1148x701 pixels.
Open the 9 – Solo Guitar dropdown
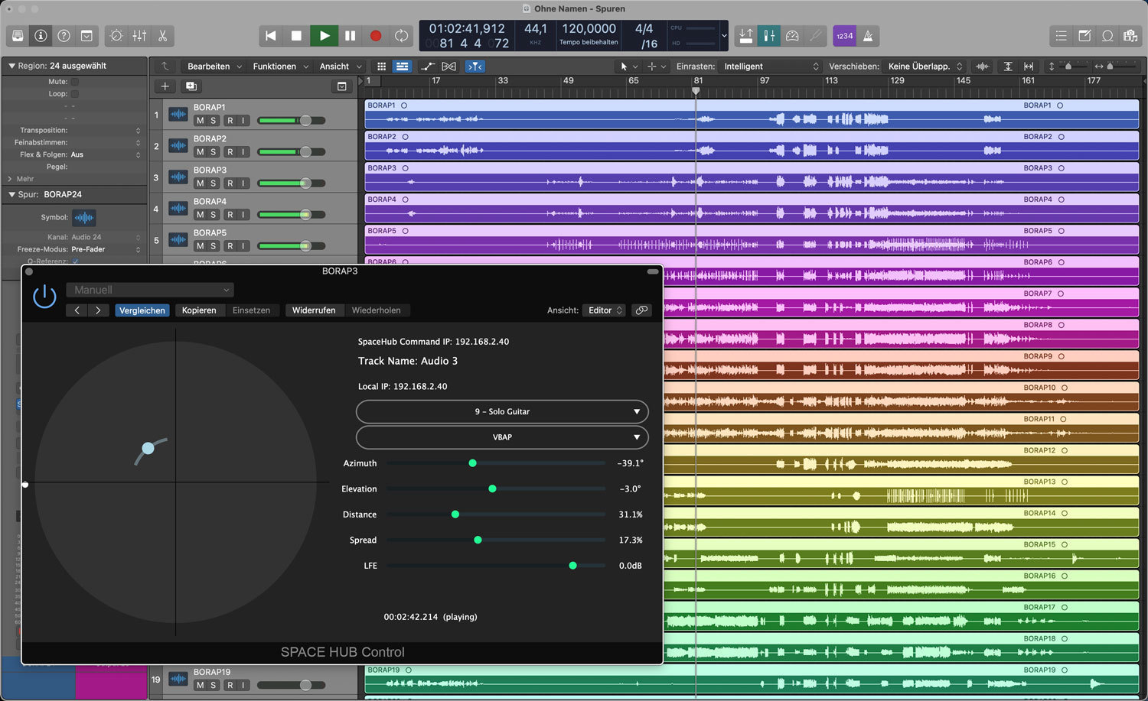(502, 411)
